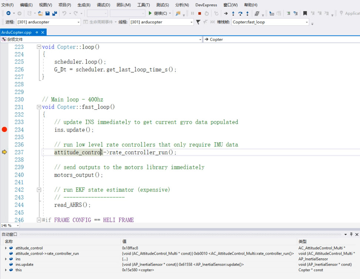Click the scheduler.loop() statement on line 225

(80, 62)
